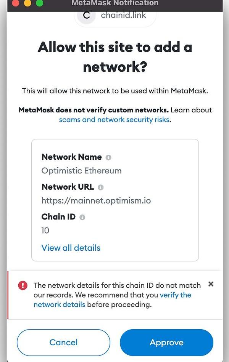Screen dimensions: 229x362
Task: Follow the verify the network details link
Action: 175,295
